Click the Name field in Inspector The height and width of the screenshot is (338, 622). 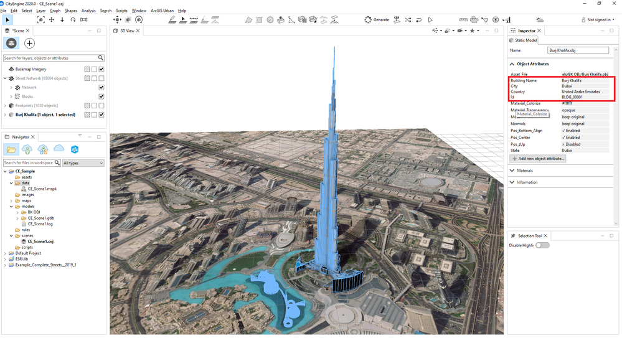coord(578,50)
